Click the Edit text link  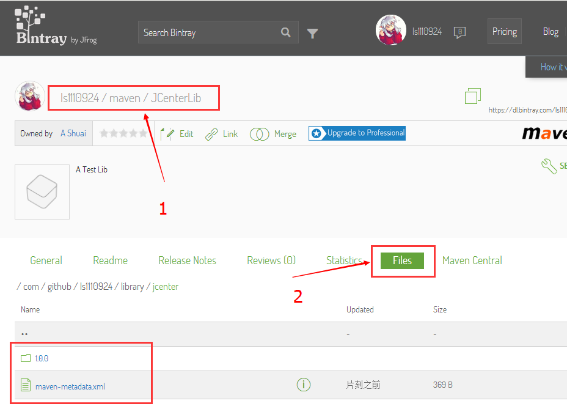[186, 135]
